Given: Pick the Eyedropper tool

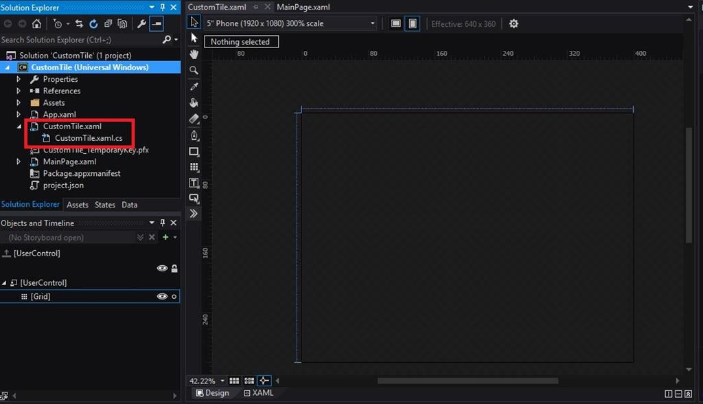Looking at the screenshot, I should 194,86.
